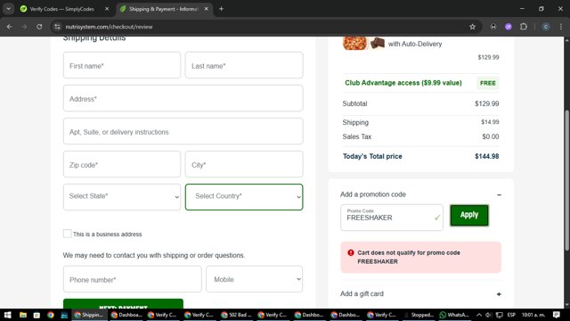Open the Chrome extensions puzzle icon
570x321 pixels.
524,27
